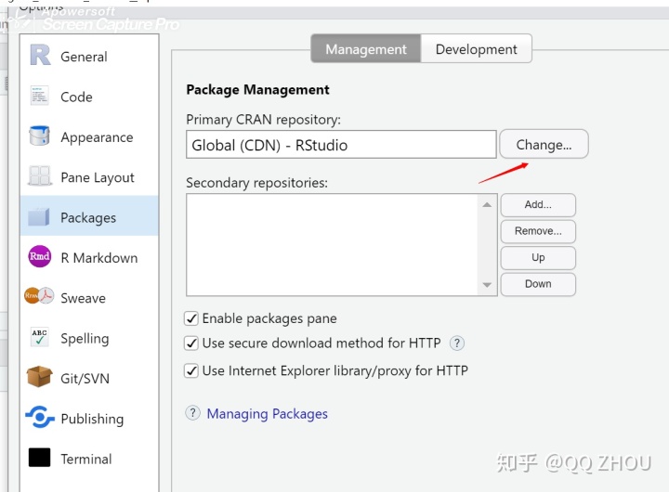Select the Terminal label in the sidebar
Image resolution: width=669 pixels, height=492 pixels.
click(86, 460)
